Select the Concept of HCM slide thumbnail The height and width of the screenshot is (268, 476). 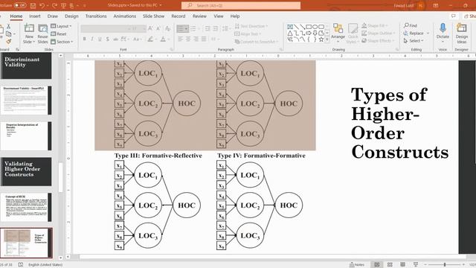pos(26,207)
